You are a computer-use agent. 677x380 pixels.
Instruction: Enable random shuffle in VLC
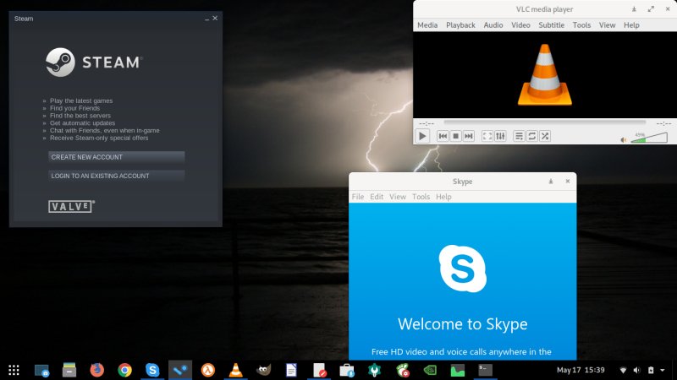tap(545, 136)
